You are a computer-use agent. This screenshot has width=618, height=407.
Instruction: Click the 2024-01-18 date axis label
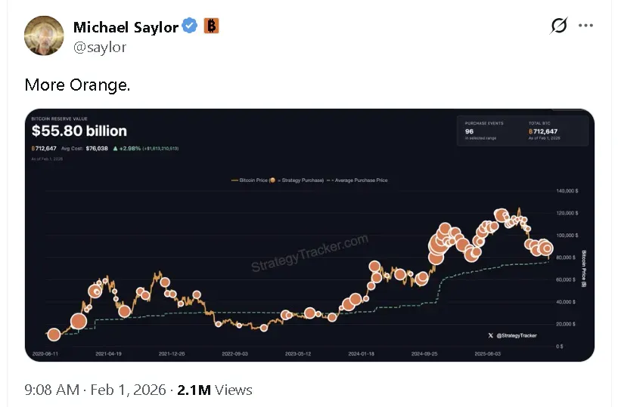[361, 353]
